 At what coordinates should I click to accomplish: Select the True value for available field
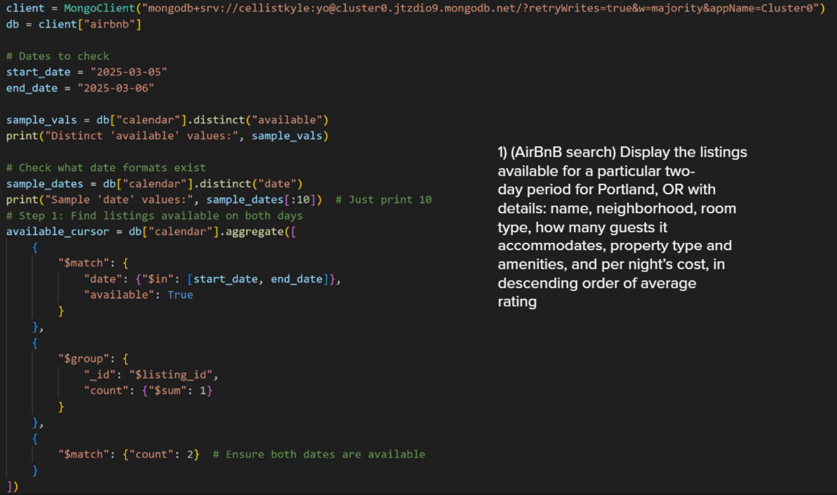click(180, 294)
